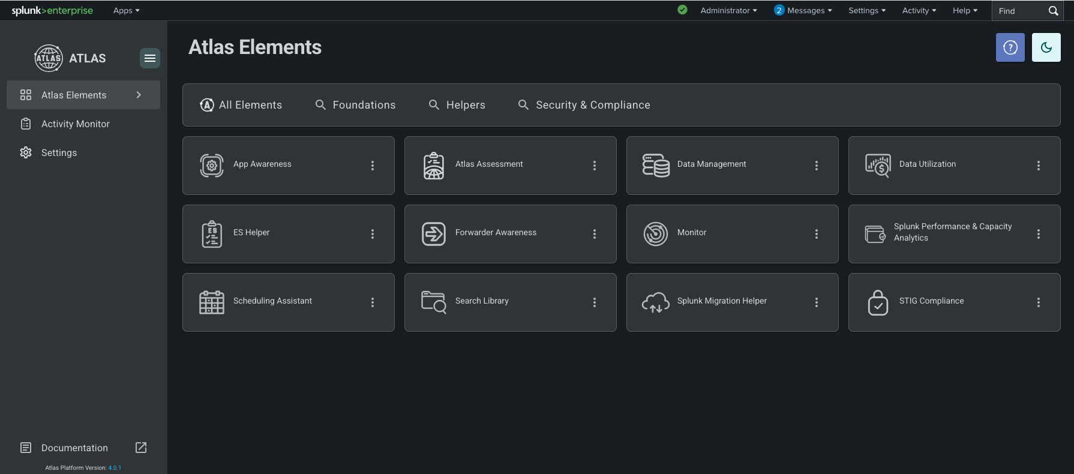
Task: Open the Data Utilization card label
Action: pyautogui.click(x=928, y=164)
